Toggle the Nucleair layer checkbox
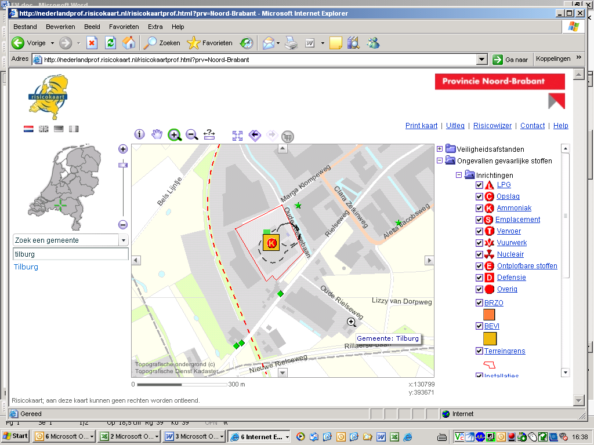 point(479,255)
